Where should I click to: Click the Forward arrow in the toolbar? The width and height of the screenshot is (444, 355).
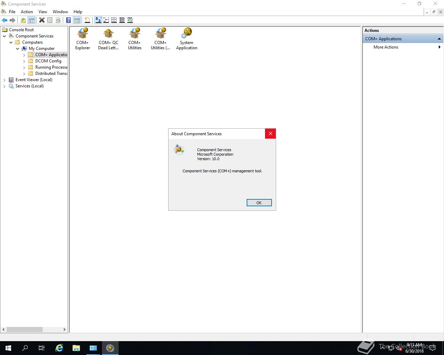click(12, 20)
